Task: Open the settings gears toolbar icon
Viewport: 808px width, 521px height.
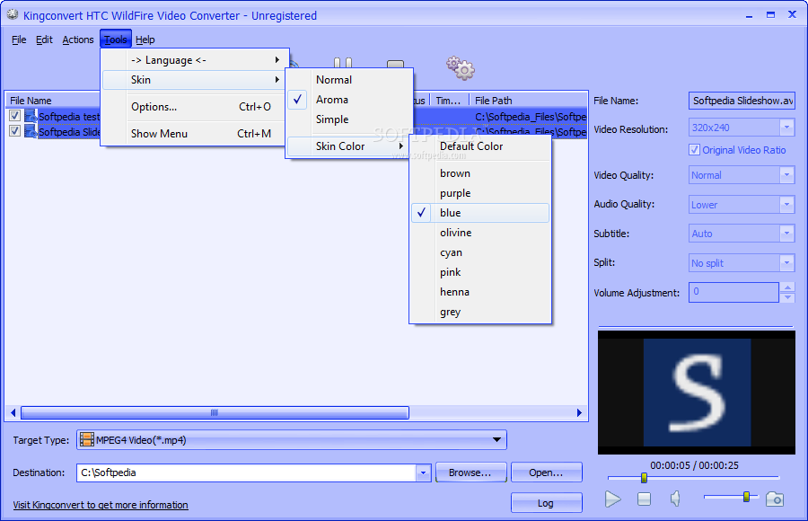Action: (x=461, y=68)
